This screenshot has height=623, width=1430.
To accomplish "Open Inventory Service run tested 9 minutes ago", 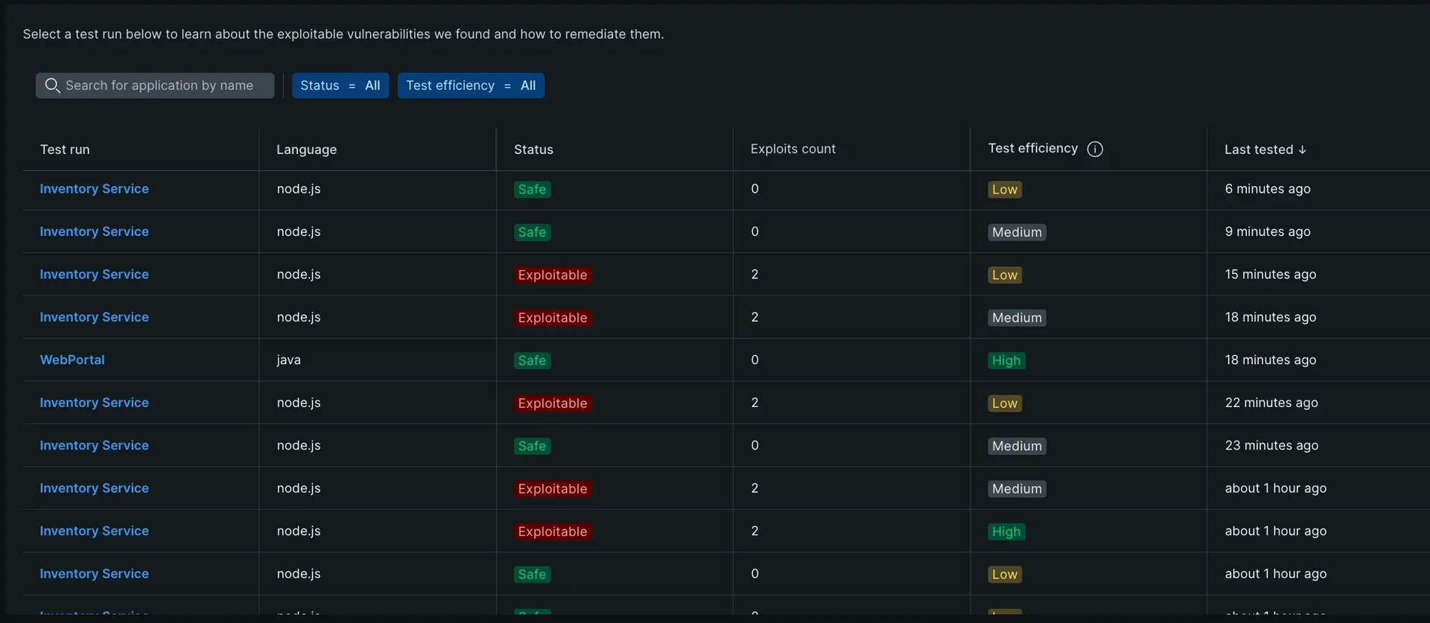I will point(94,231).
